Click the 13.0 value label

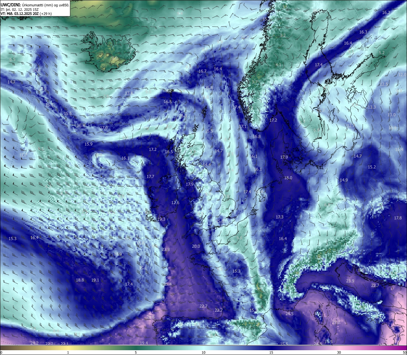(x=391, y=115)
